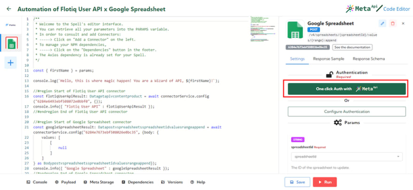This screenshot has width=413, height=190.
Task: Click Configure Authentication button
Action: [347, 111]
